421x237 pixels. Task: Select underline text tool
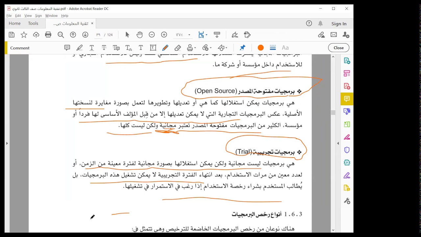pyautogui.click(x=92, y=48)
